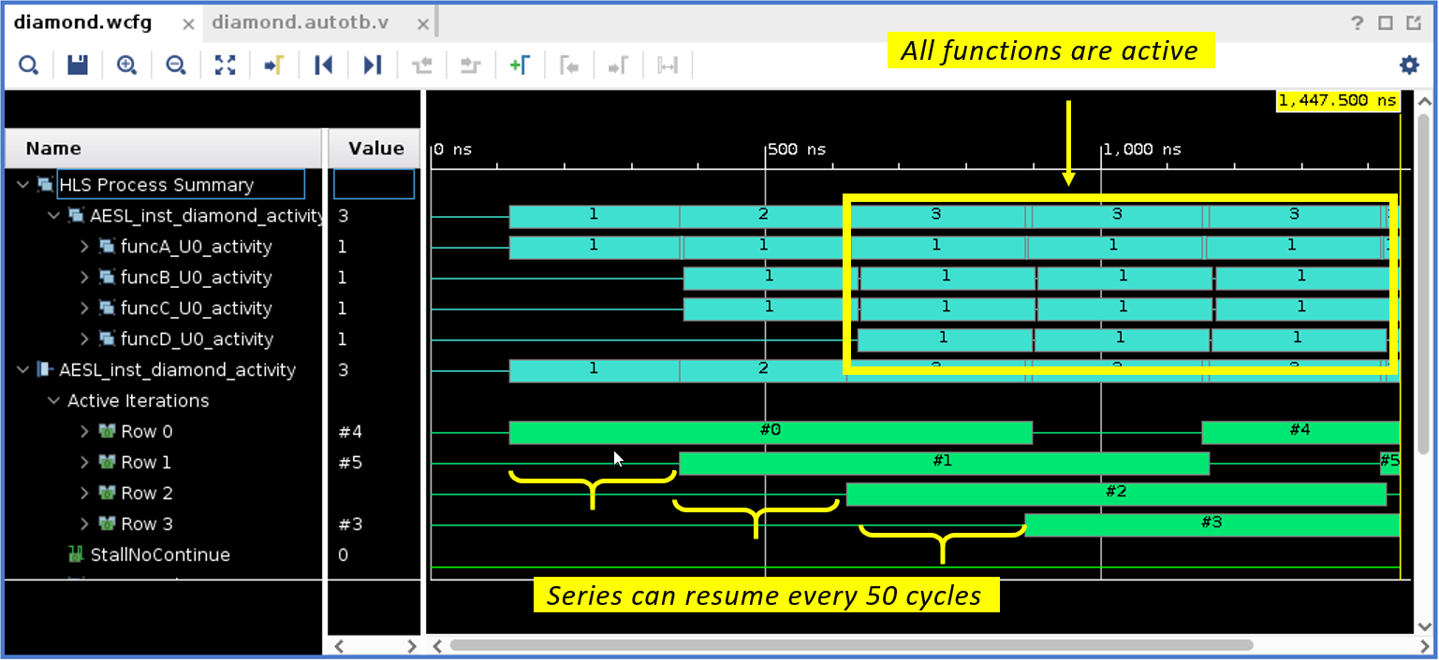Open the help question mark
This screenshot has width=1439, height=660.
1358,23
